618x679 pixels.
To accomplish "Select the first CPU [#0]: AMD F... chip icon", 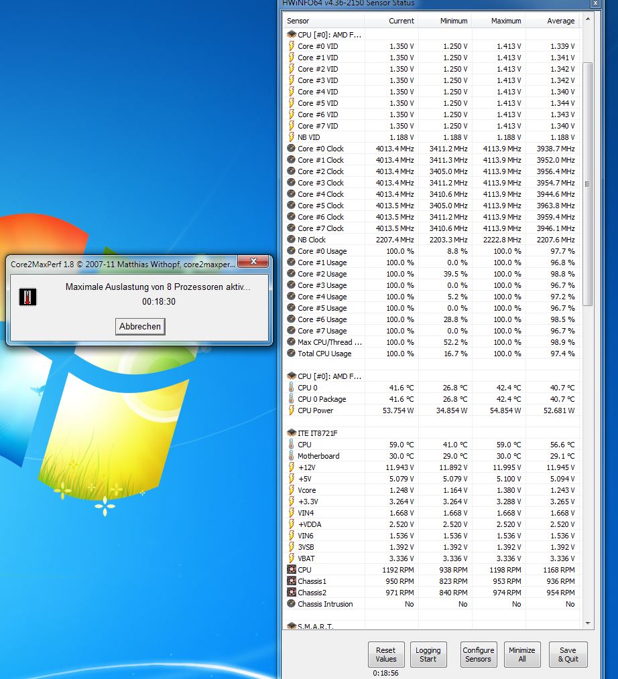I will (291, 35).
